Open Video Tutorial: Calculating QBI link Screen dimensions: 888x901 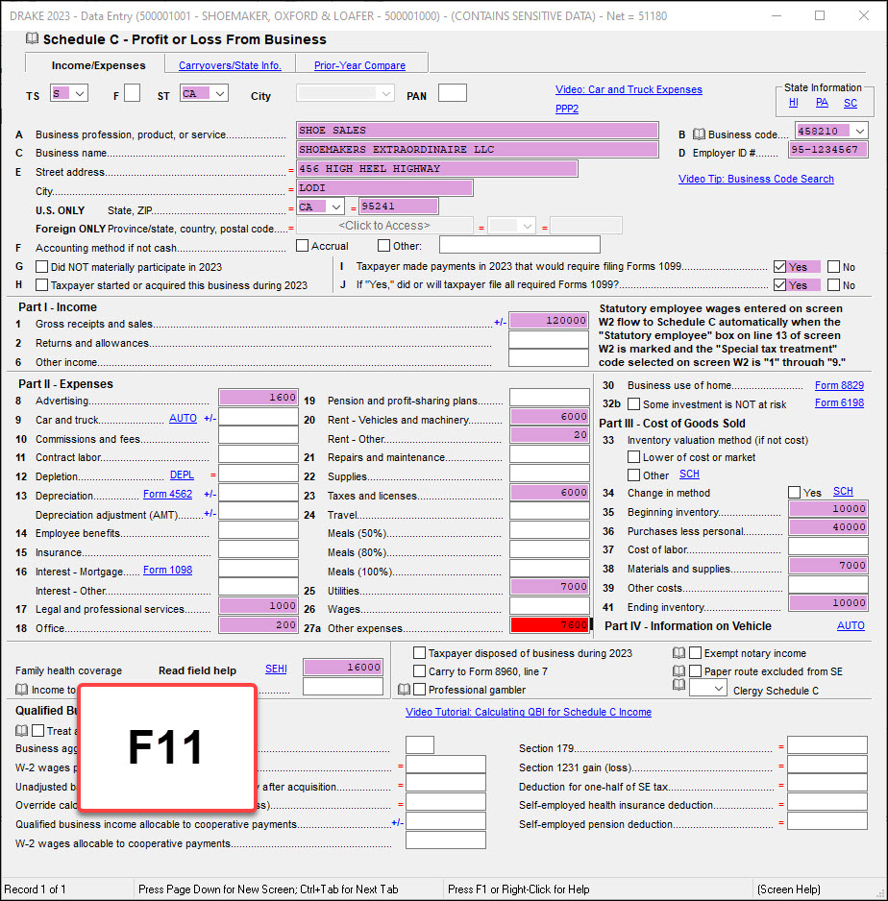[x=529, y=712]
